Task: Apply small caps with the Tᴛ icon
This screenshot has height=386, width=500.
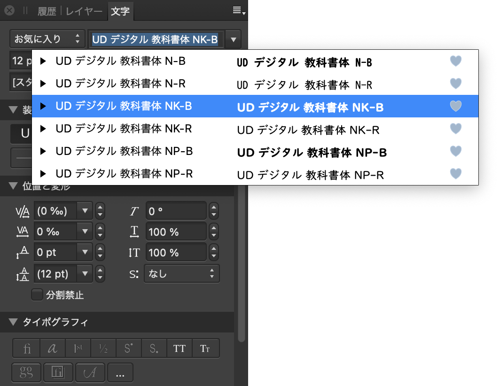Action: point(206,348)
